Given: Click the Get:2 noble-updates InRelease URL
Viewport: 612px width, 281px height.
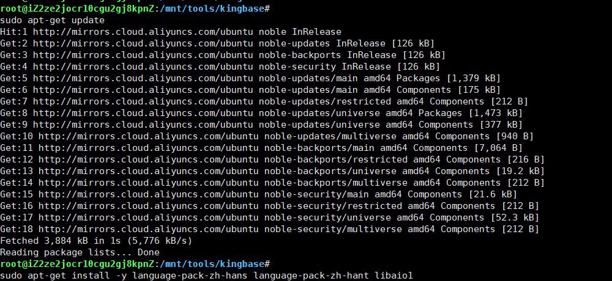Looking at the screenshot, I should [x=143, y=43].
